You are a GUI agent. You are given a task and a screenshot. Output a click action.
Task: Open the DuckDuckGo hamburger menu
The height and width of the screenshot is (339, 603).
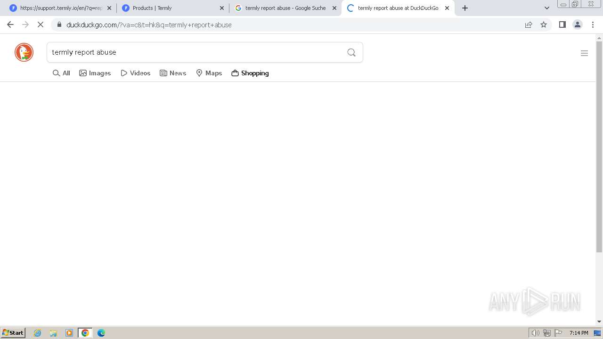pos(584,53)
